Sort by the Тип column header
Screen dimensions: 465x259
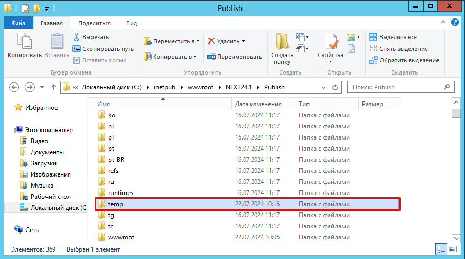(x=327, y=104)
